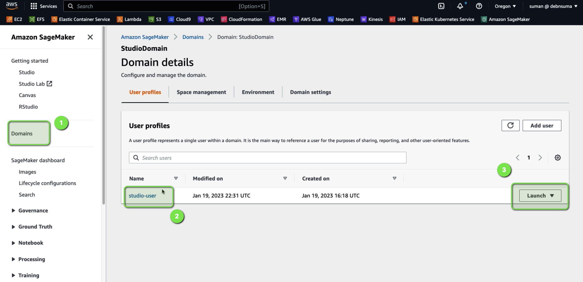Open Studio Lab external link
Image resolution: width=583 pixels, height=282 pixels.
(35, 84)
